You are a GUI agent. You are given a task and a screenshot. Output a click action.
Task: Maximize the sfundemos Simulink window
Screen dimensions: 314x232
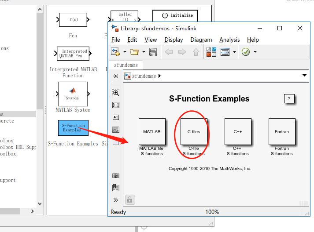(x=280, y=28)
